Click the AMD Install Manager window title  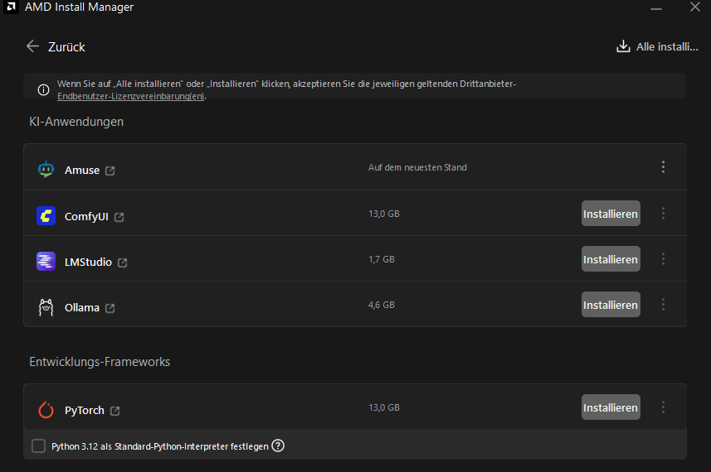[x=80, y=7]
